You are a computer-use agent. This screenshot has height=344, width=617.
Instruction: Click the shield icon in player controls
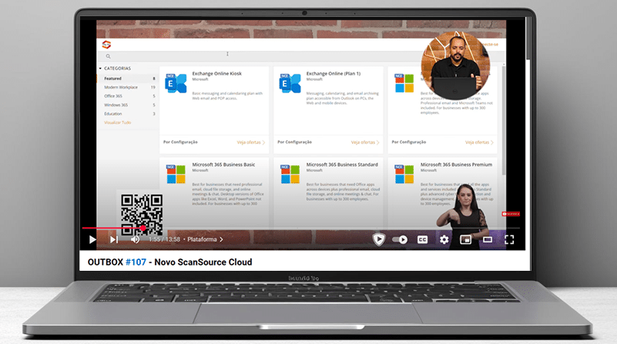pyautogui.click(x=378, y=239)
